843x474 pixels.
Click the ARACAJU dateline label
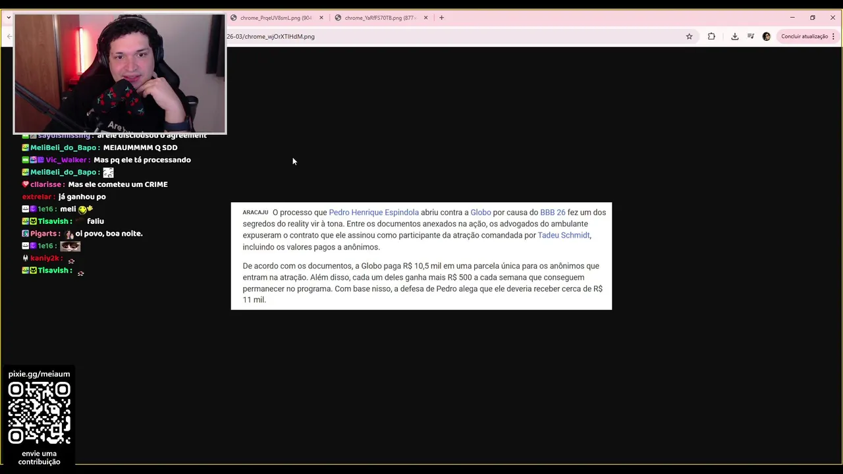[256, 213]
